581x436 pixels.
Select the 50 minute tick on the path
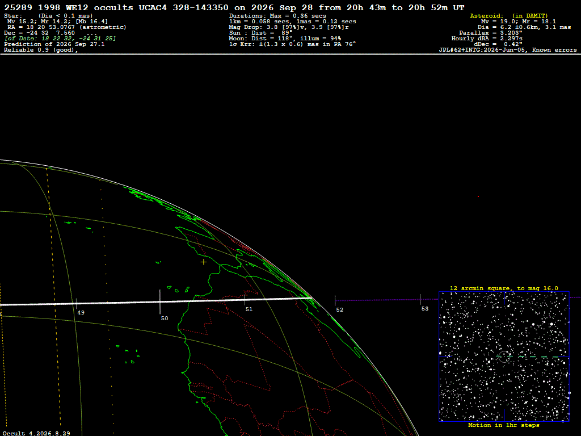click(x=159, y=302)
